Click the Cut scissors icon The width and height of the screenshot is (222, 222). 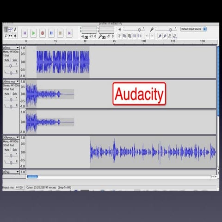tap(119, 36)
